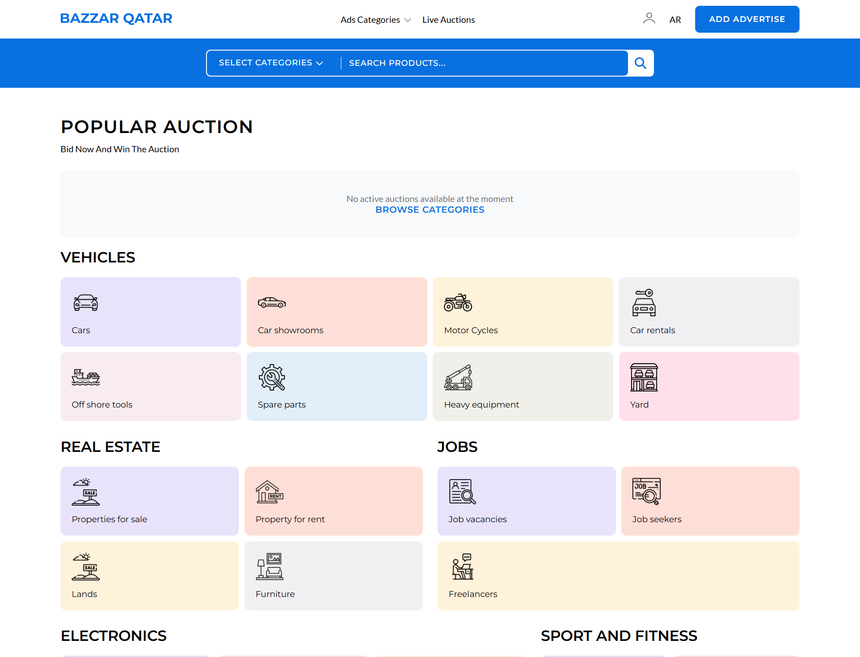
Task: Switch language using AR toggle
Action: pos(675,20)
